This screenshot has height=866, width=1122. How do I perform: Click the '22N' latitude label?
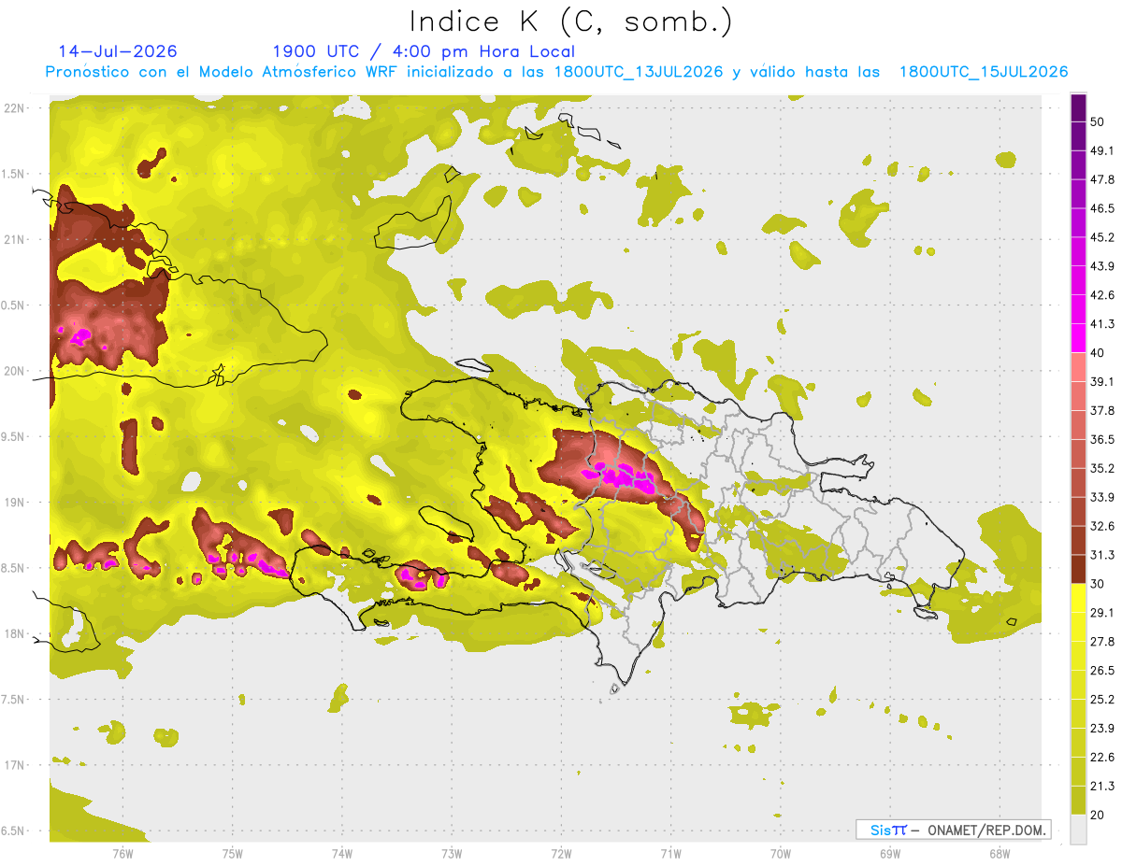15,107
